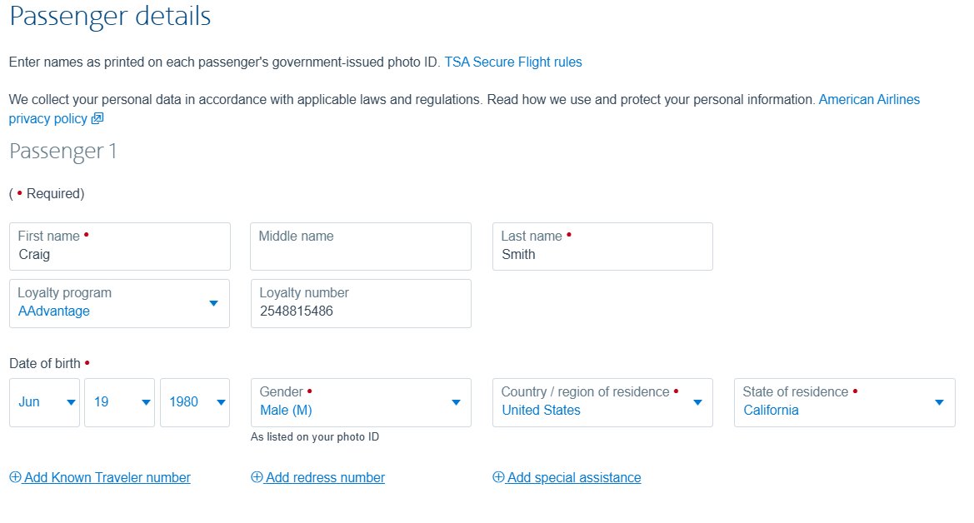Click Add Known Traveler number link
974x523 pixels.
pos(107,477)
